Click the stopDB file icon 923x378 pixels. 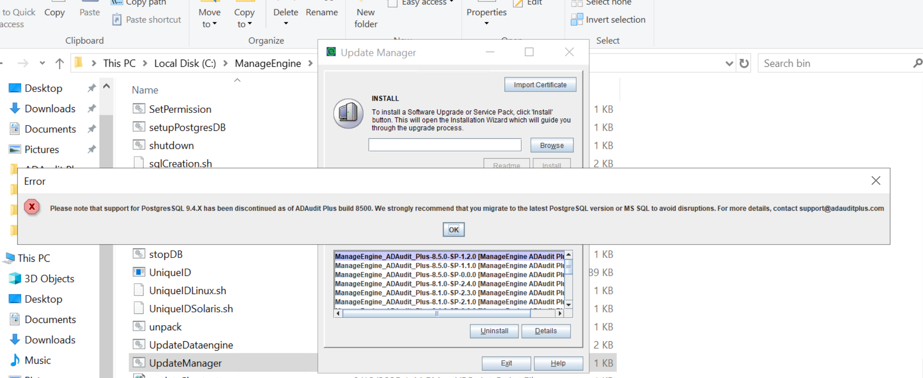coord(139,254)
